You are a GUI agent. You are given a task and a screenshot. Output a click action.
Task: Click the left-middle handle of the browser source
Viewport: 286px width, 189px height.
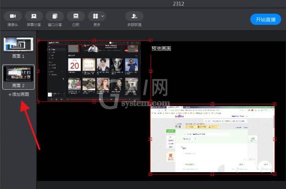click(150, 139)
